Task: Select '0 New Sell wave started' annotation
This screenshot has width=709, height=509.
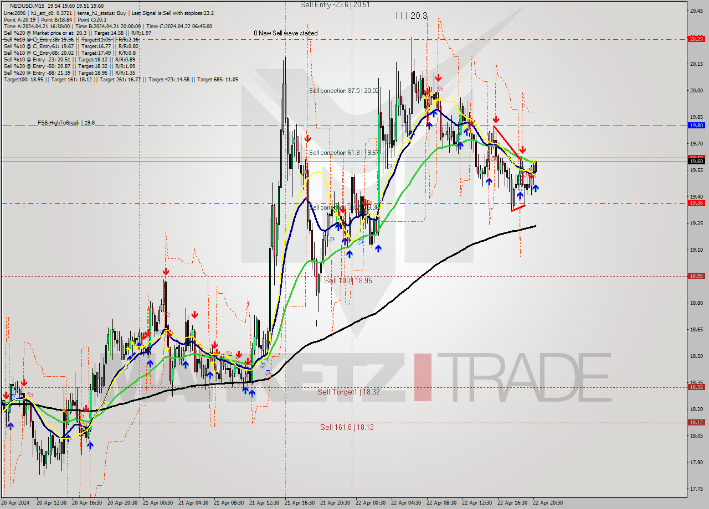Action: pos(286,33)
